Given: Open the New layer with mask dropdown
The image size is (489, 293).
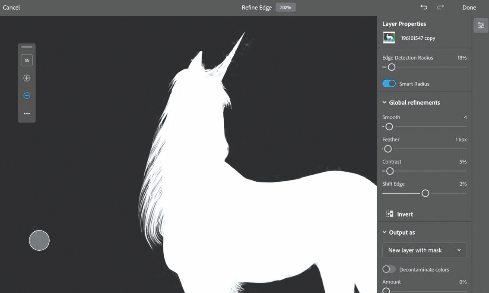Looking at the screenshot, I should (424, 250).
